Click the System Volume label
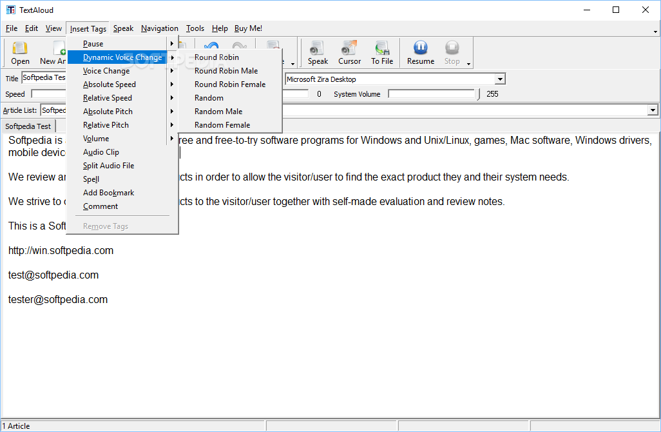Viewport: 661px width, 432px height. click(357, 94)
